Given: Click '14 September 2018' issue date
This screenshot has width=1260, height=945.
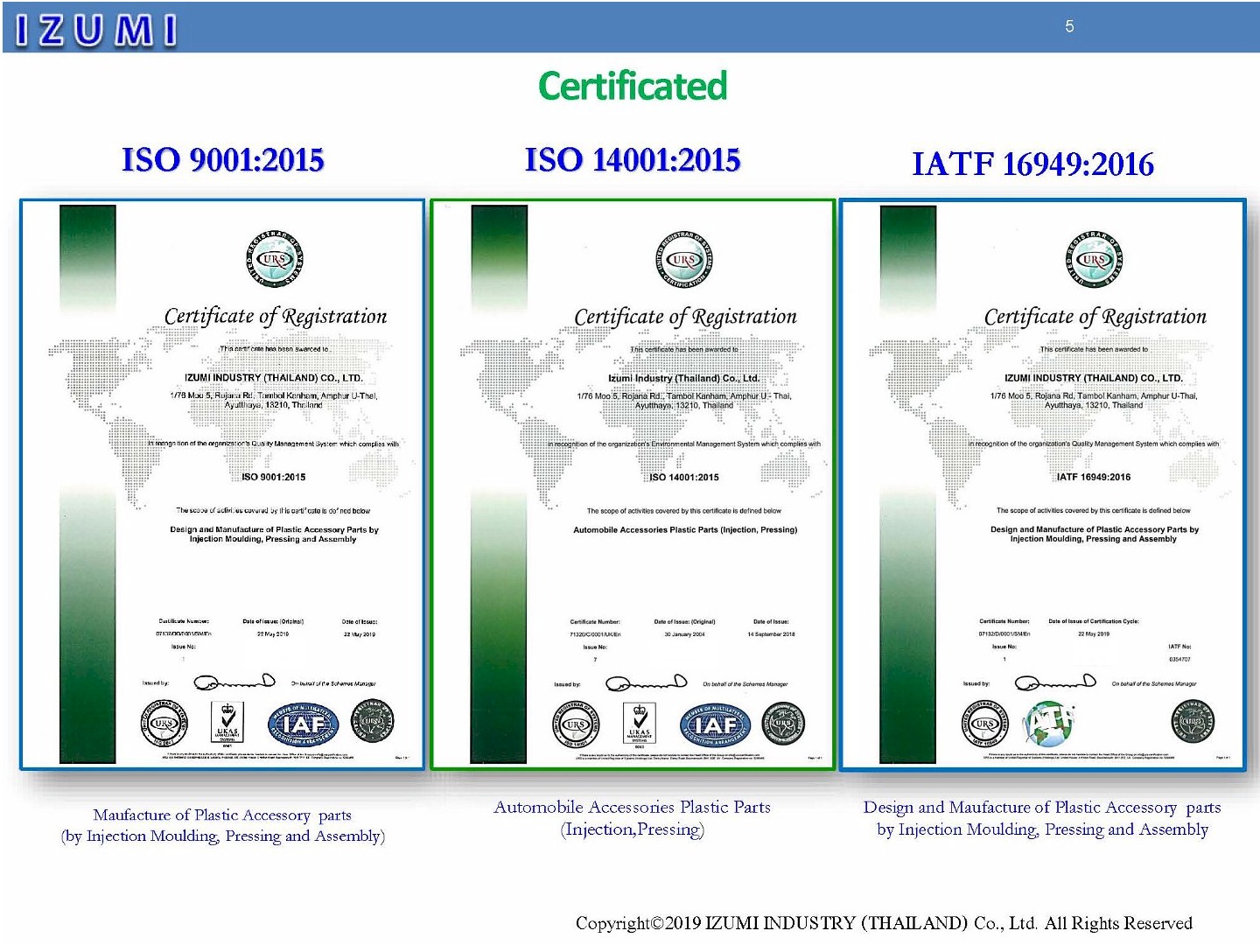Looking at the screenshot, I should [x=771, y=634].
